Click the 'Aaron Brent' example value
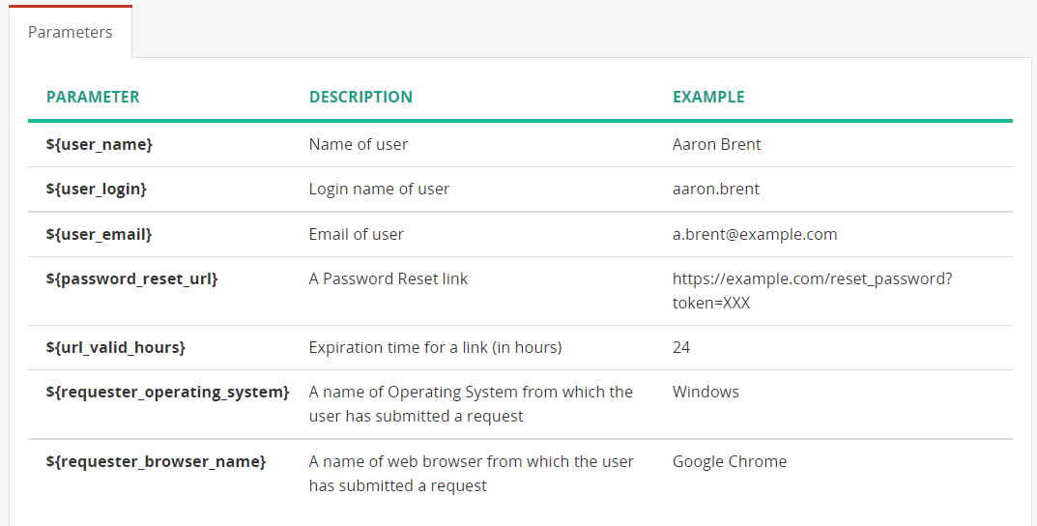The height and width of the screenshot is (526, 1037). point(717,144)
